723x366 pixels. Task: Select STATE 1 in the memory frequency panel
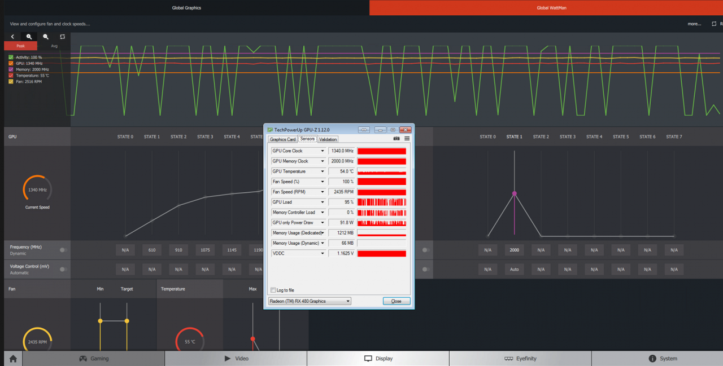point(513,136)
